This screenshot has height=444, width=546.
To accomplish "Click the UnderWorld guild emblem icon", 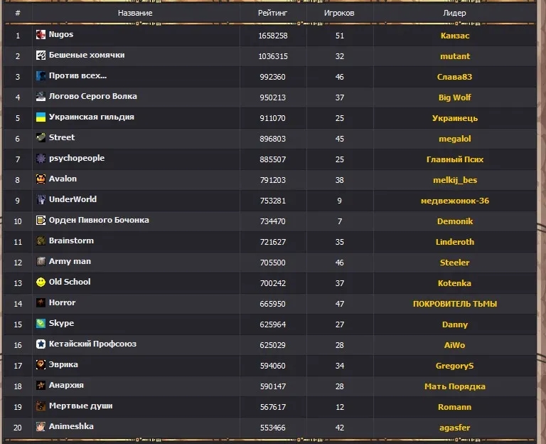I will coord(41,199).
